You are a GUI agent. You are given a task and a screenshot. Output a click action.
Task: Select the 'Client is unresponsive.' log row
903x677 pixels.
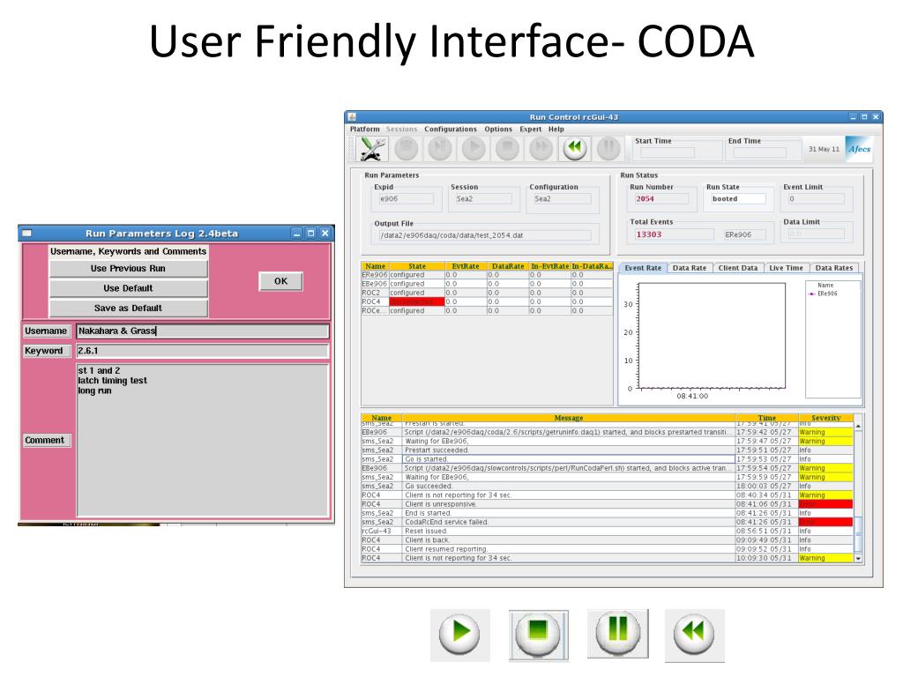pos(607,504)
